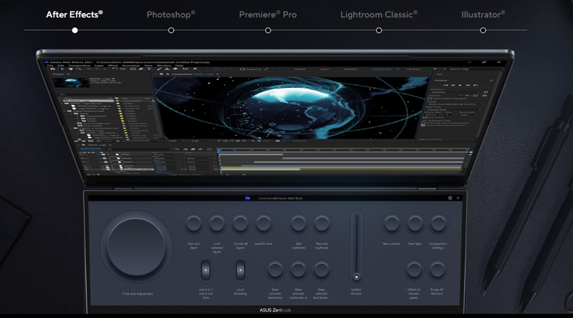
Task: Click the specific time knob
Action: tap(264, 224)
